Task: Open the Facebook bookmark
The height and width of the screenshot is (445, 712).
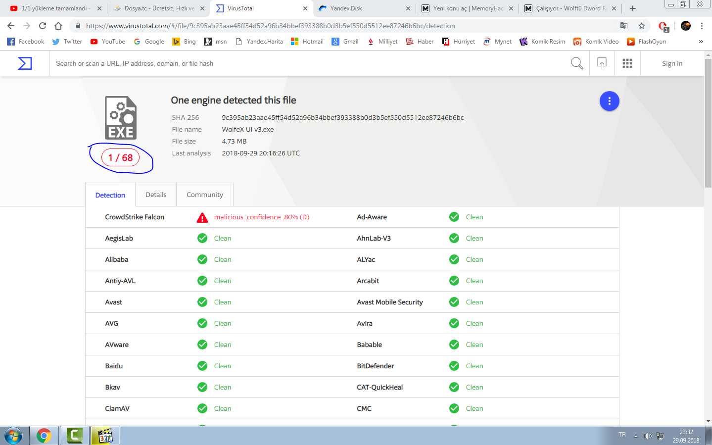Action: point(26,42)
